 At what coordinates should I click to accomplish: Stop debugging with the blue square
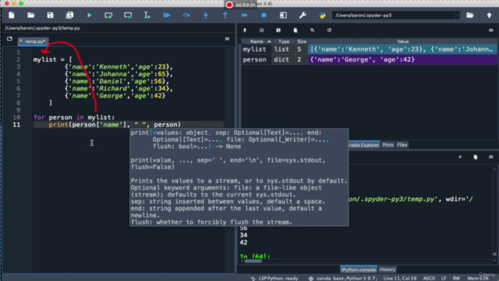(x=264, y=15)
